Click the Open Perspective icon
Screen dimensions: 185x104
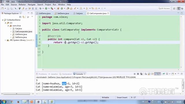coord(174,8)
